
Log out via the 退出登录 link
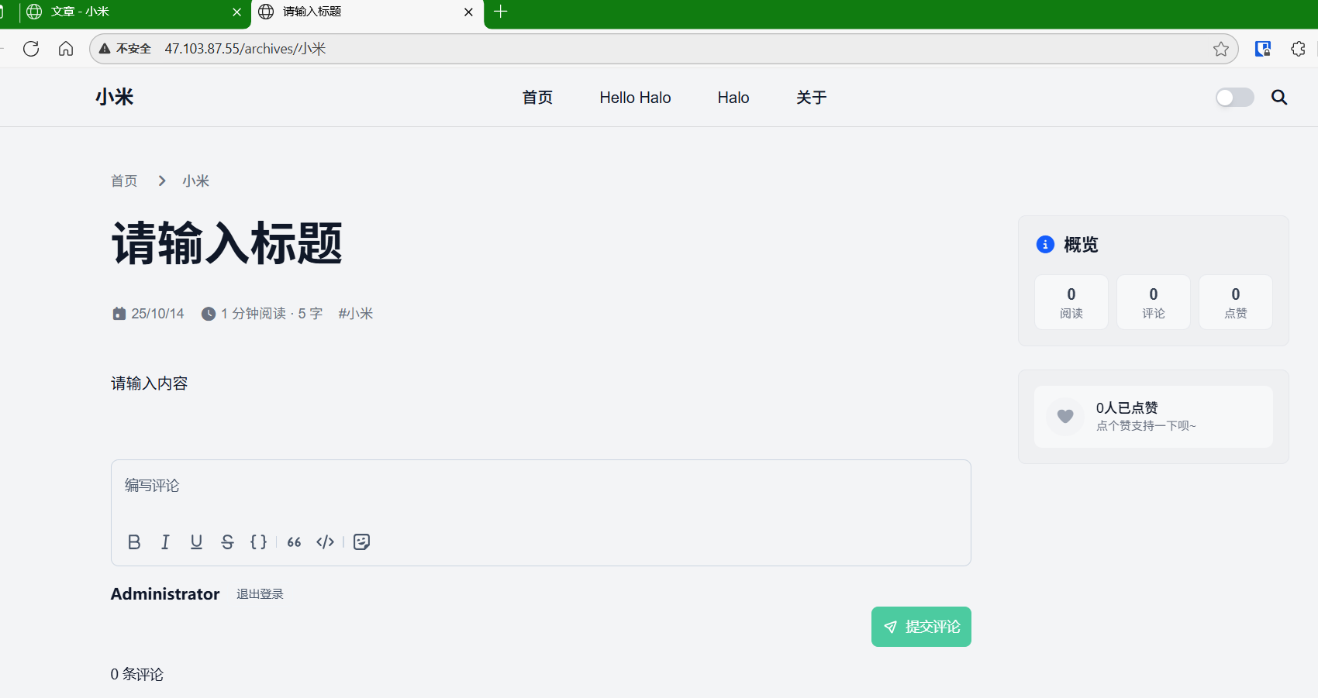coord(260,593)
